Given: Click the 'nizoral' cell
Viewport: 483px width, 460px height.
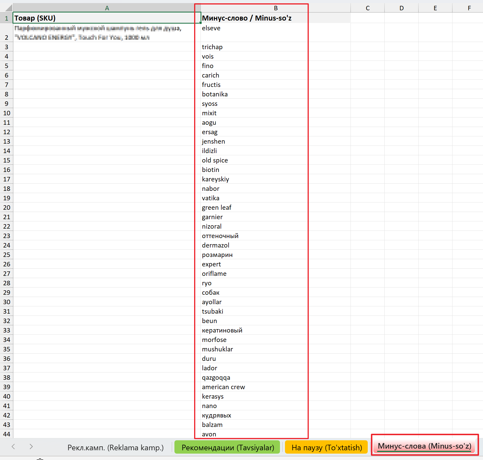Looking at the screenshot, I should tap(276, 226).
